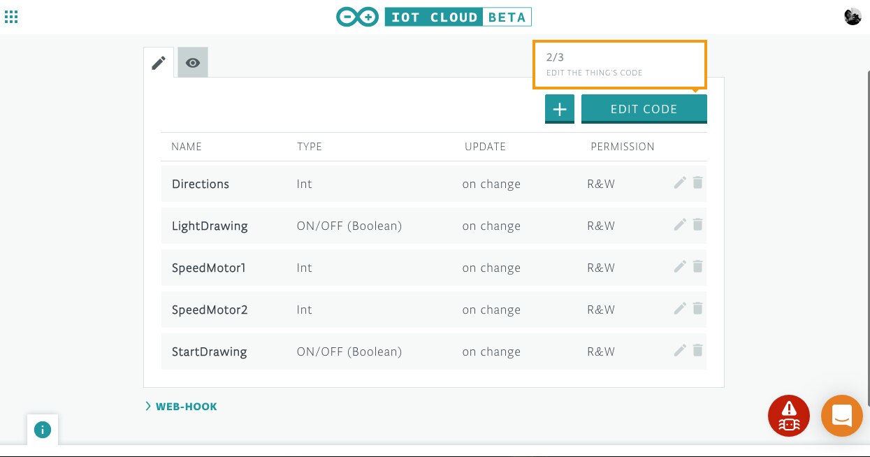The width and height of the screenshot is (870, 457).
Task: Click the Arduino IoT Cloud logo
Action: [x=433, y=17]
